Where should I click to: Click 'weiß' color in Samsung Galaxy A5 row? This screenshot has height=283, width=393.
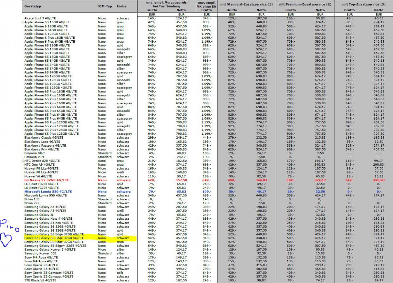pyautogui.click(x=120, y=211)
